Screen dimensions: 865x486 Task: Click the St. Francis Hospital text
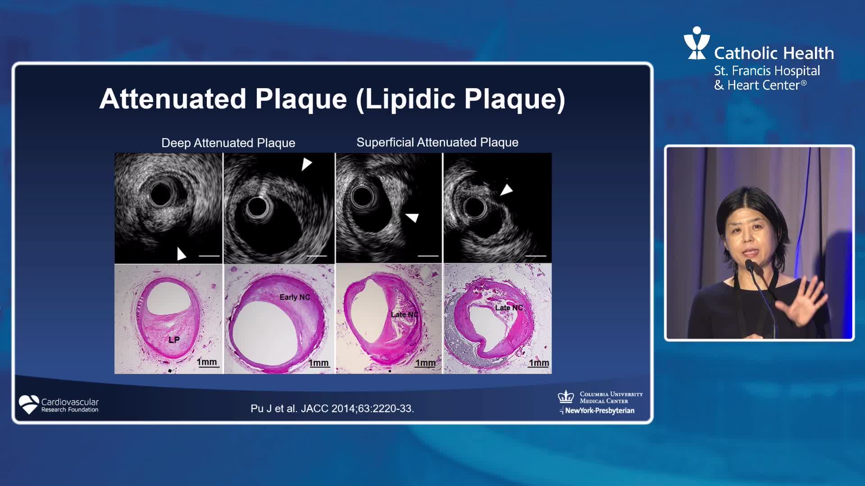767,71
